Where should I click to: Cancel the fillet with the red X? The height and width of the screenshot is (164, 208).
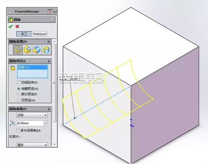pos(17,26)
